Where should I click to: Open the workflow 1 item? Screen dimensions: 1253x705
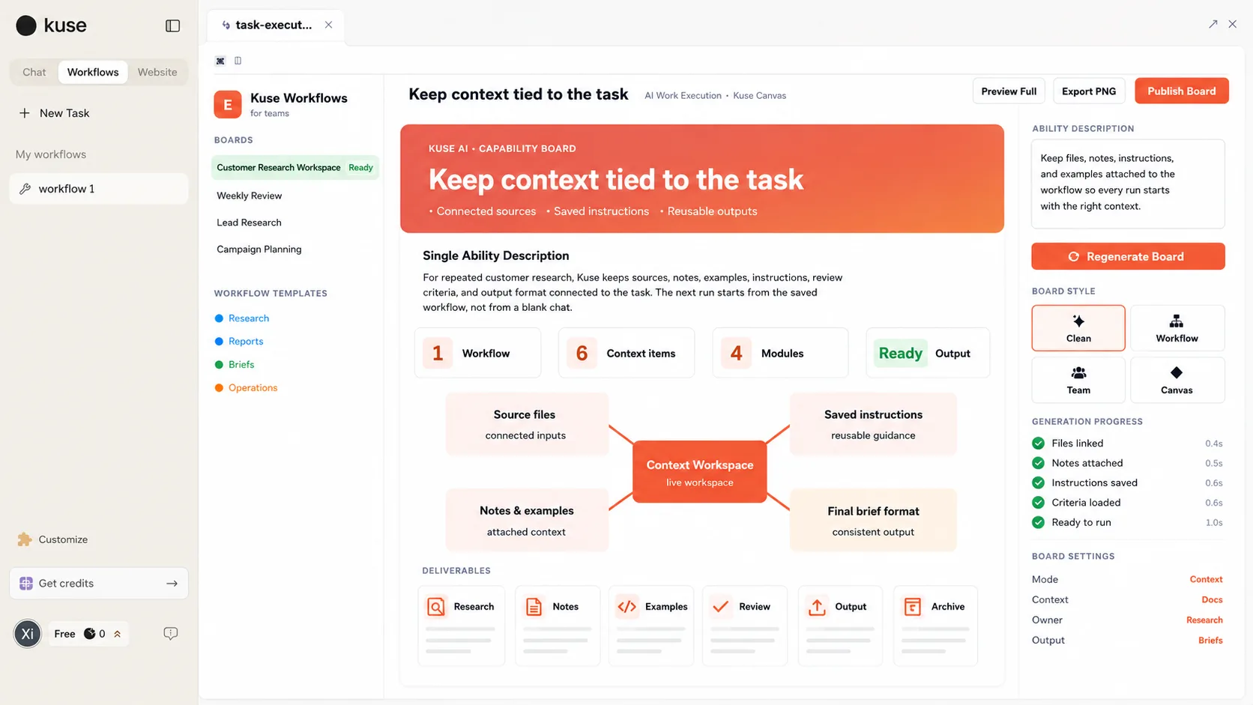(99, 189)
